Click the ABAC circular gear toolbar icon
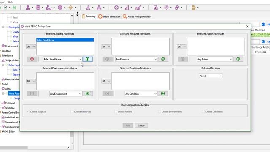 tap(116, 8)
